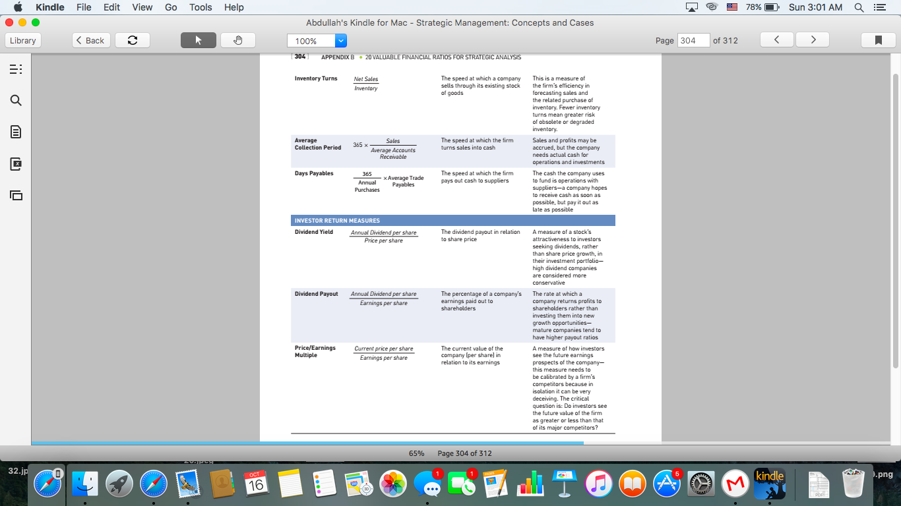The height and width of the screenshot is (506, 901).
Task: Click the 65% progress percentage text
Action: pyautogui.click(x=416, y=453)
